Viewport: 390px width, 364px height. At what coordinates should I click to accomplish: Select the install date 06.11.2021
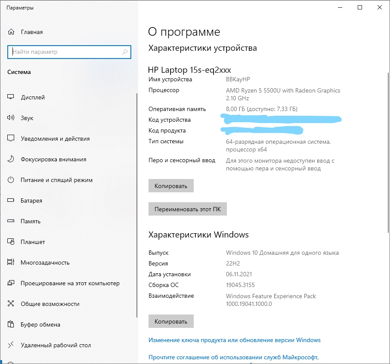coord(239,274)
